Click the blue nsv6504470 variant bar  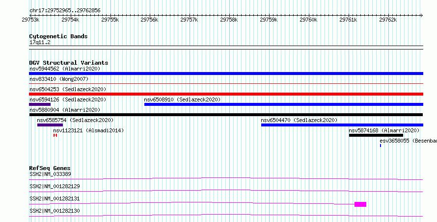(342, 125)
